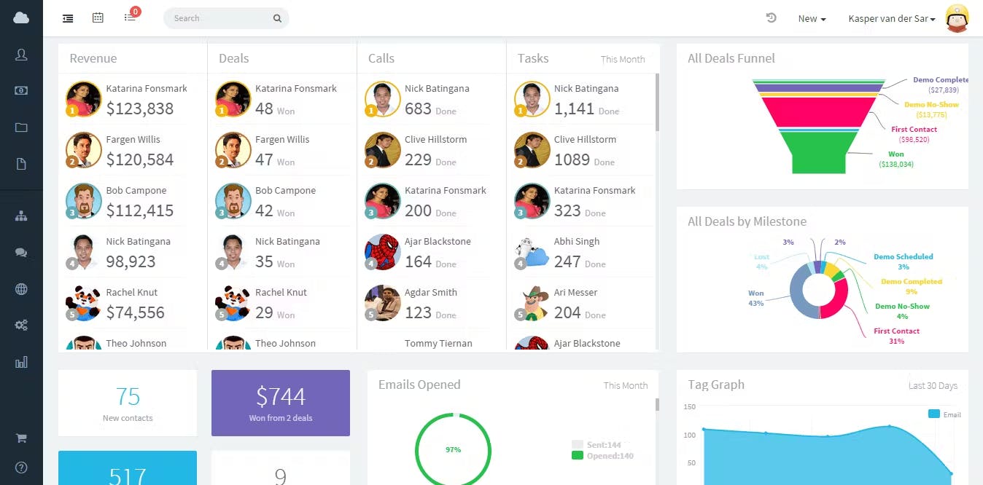Screen dimensions: 983x485
Task: Click the organization hierarchy icon in sidebar
Action: (x=21, y=216)
